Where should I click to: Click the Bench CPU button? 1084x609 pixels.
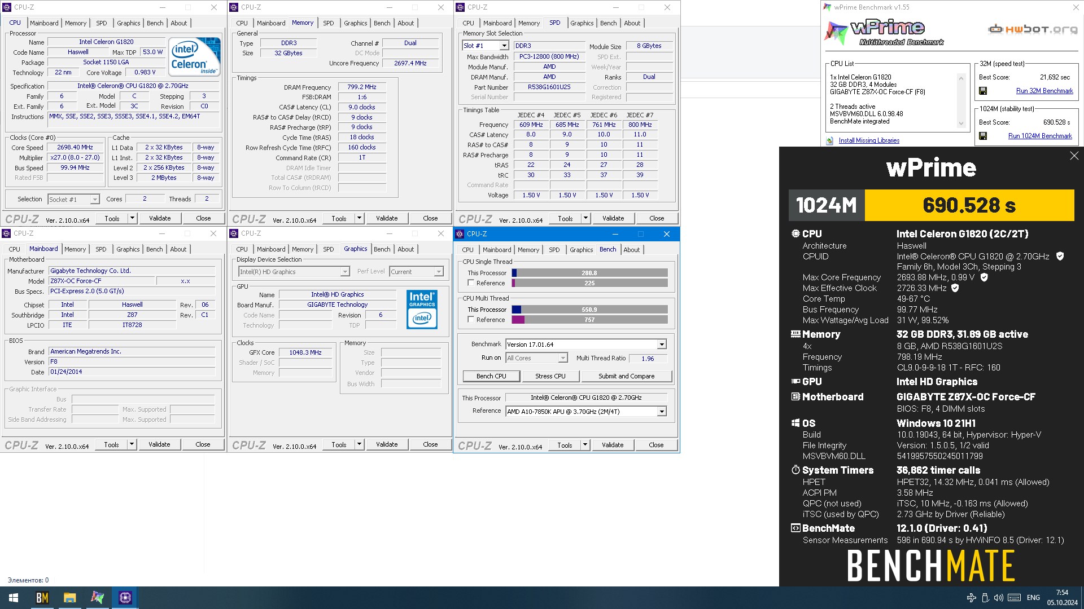click(x=491, y=376)
